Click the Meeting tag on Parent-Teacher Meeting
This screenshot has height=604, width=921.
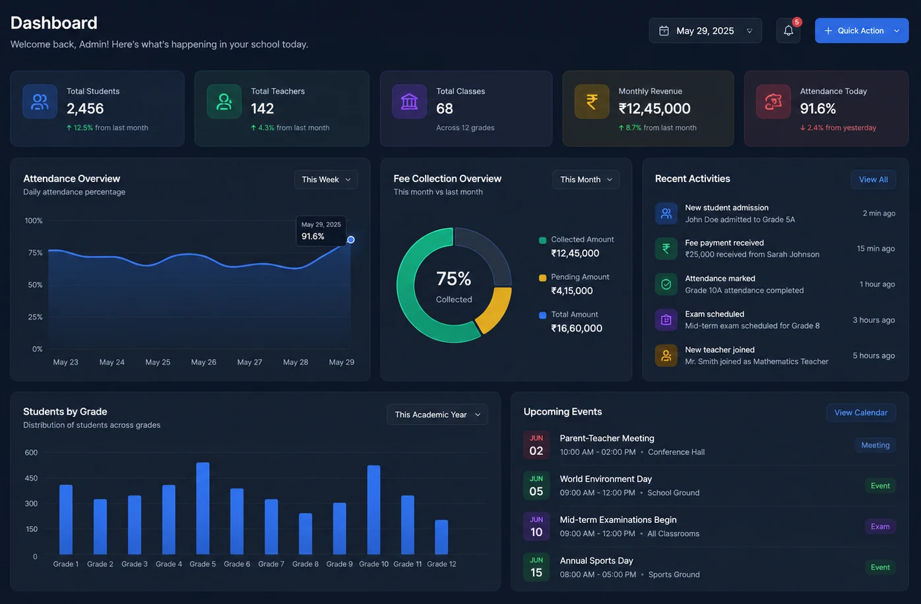pyautogui.click(x=875, y=445)
